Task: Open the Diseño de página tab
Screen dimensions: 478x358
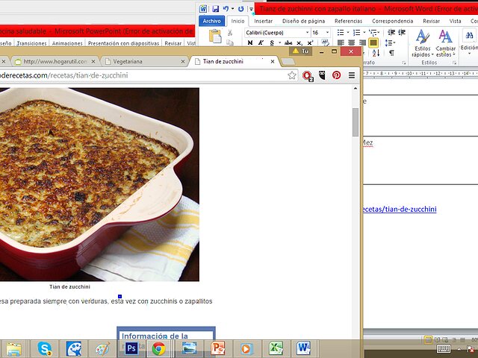Action: [304, 21]
